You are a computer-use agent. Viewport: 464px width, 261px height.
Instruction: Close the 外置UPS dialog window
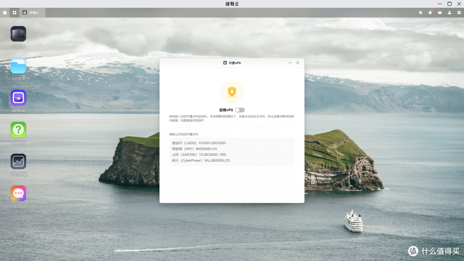[x=298, y=63]
